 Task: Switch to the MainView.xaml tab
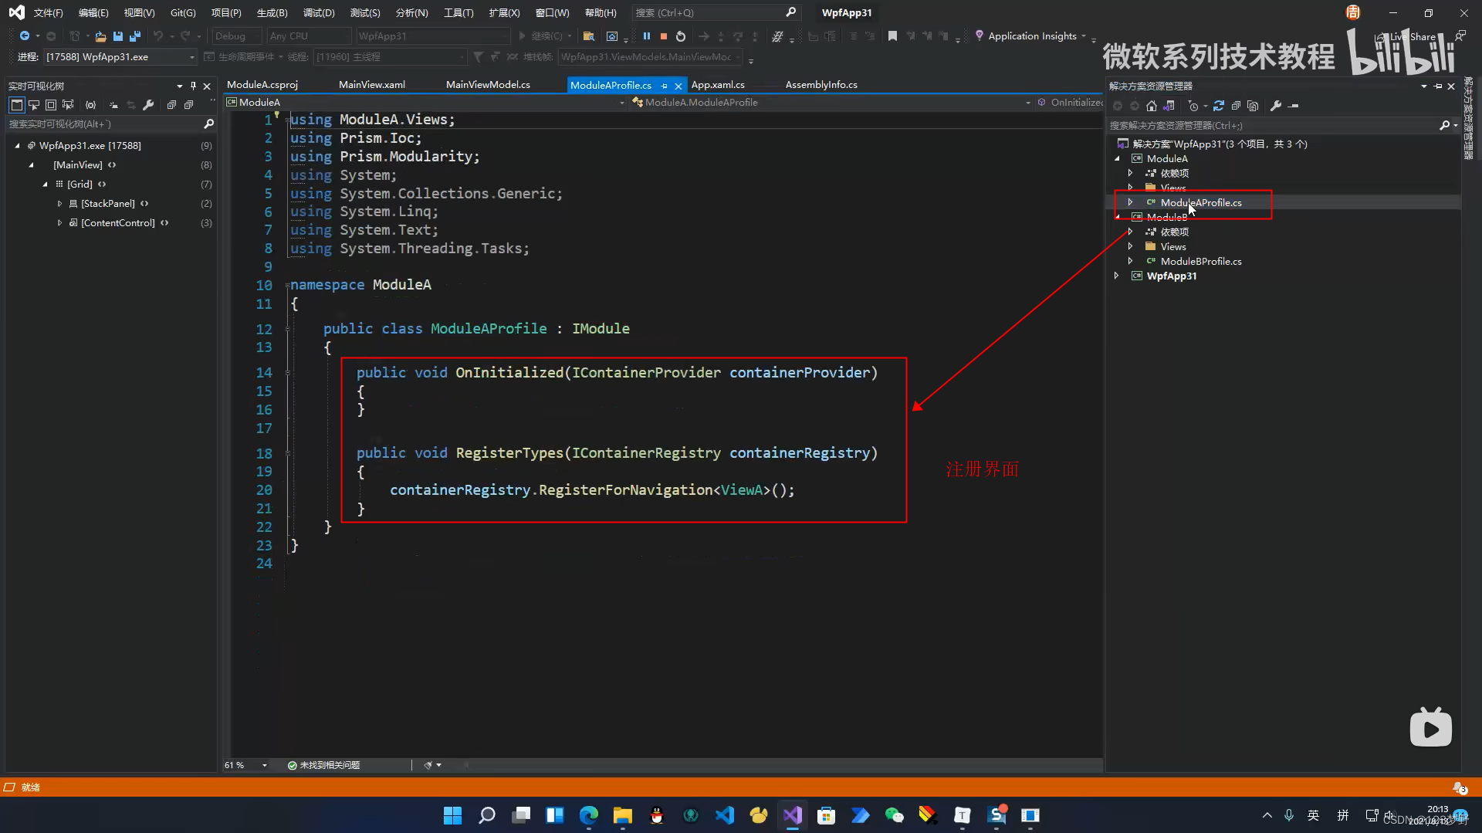pyautogui.click(x=372, y=85)
